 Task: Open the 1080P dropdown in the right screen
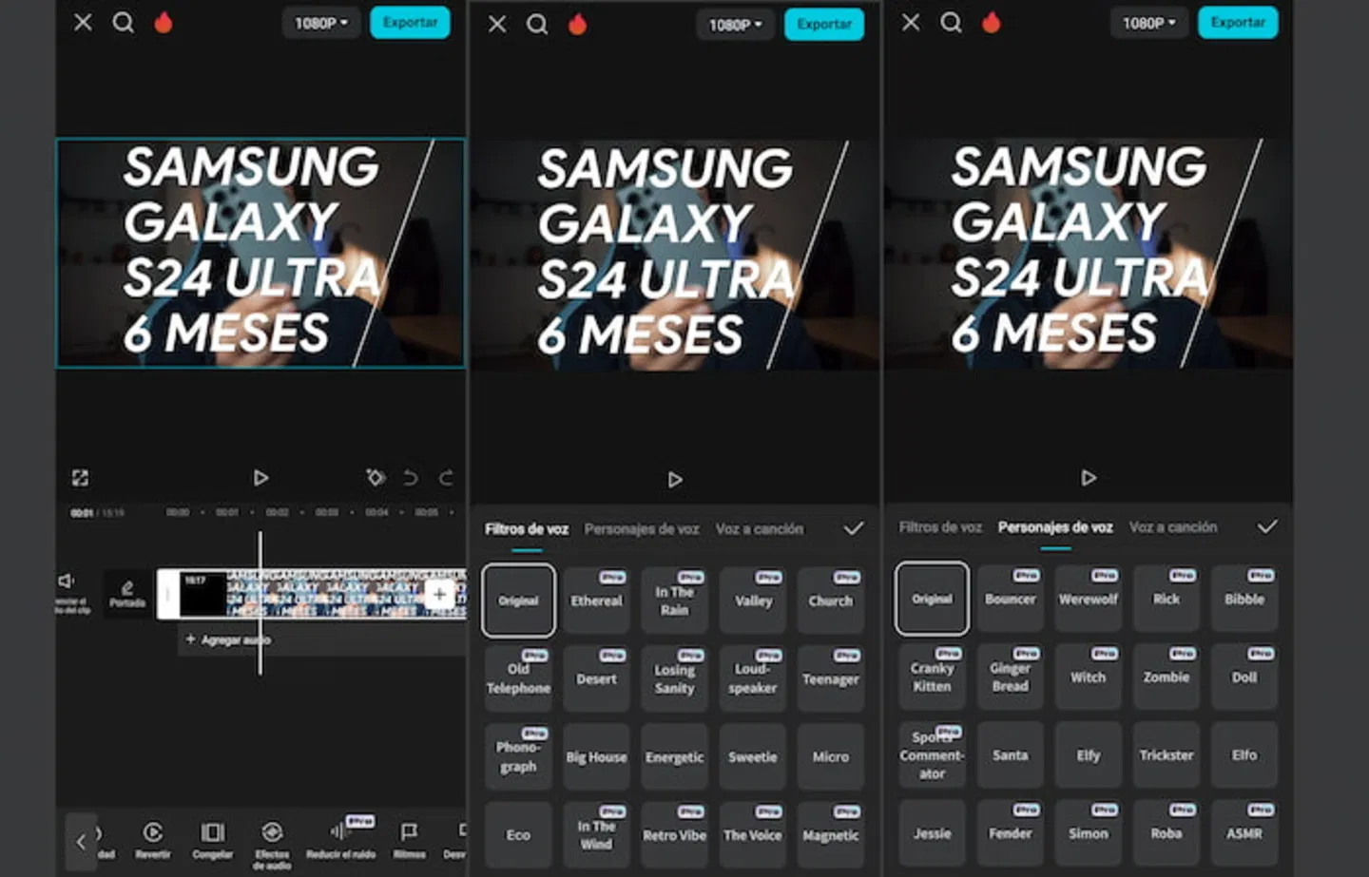pyautogui.click(x=1148, y=23)
